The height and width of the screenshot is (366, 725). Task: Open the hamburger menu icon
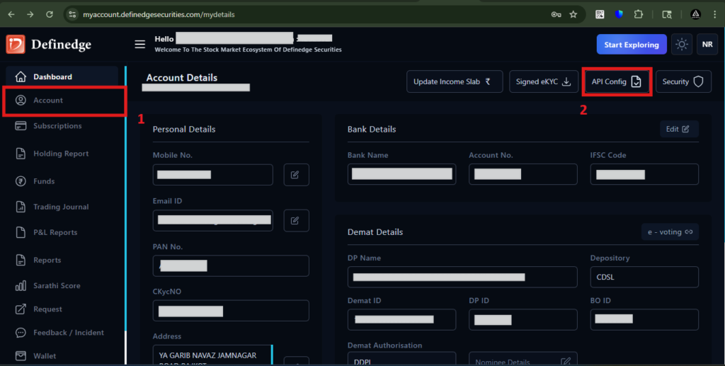pyautogui.click(x=139, y=45)
